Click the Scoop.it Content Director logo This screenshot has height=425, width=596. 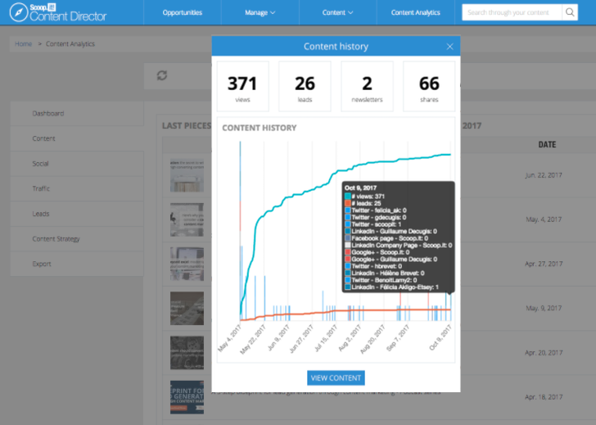59,12
